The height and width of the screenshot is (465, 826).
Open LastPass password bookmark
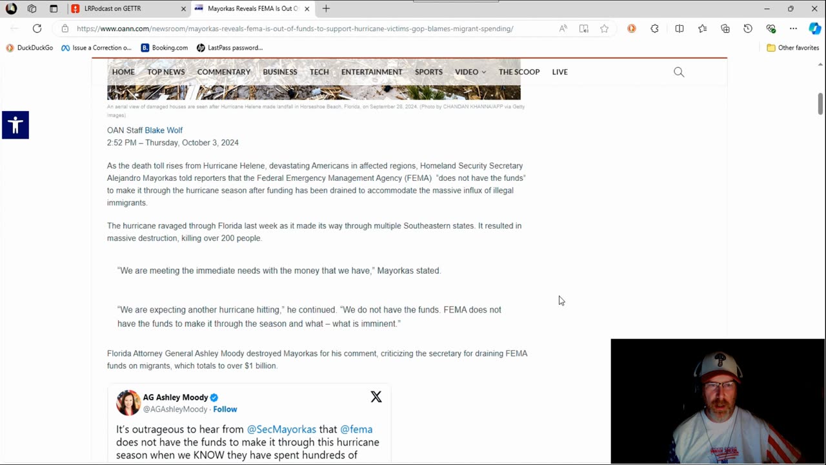(x=230, y=48)
